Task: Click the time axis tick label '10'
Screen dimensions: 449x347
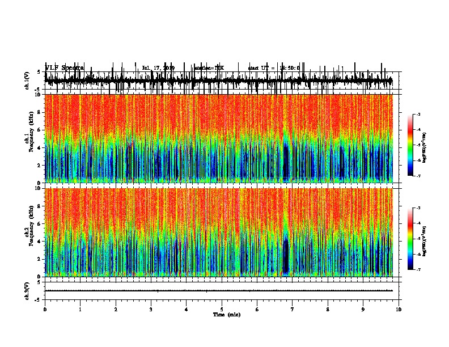Action: tap(399, 309)
